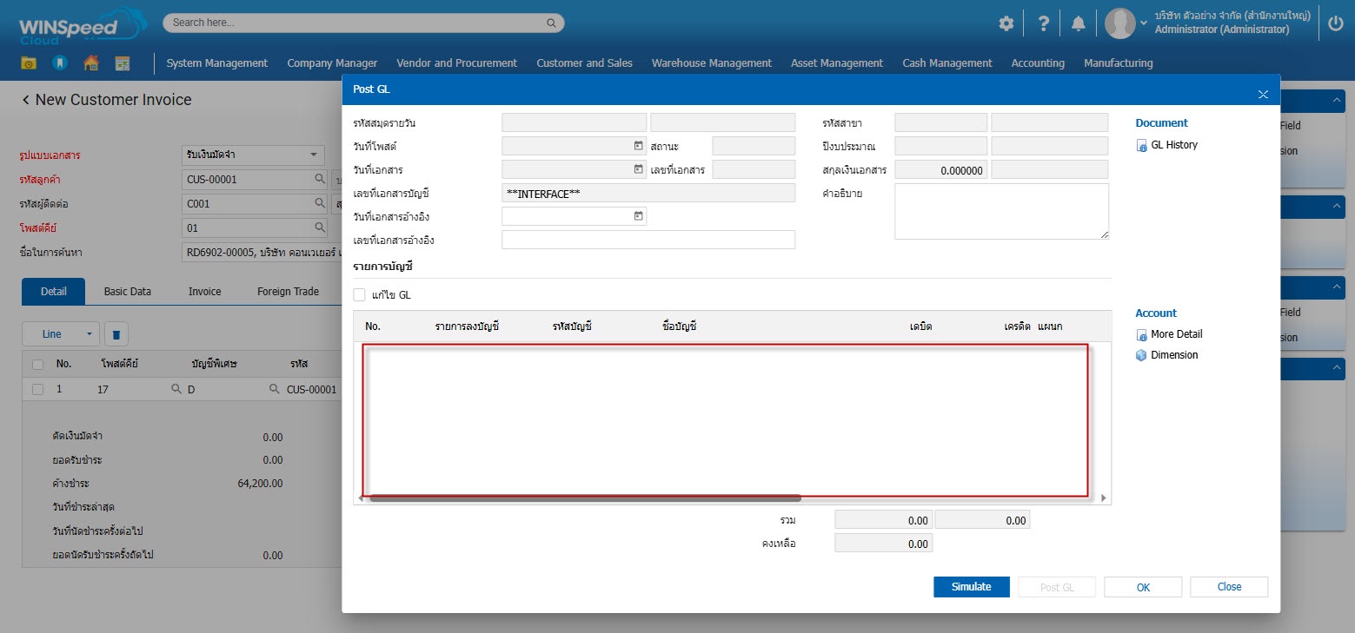Open the Accounting menu

1037,63
